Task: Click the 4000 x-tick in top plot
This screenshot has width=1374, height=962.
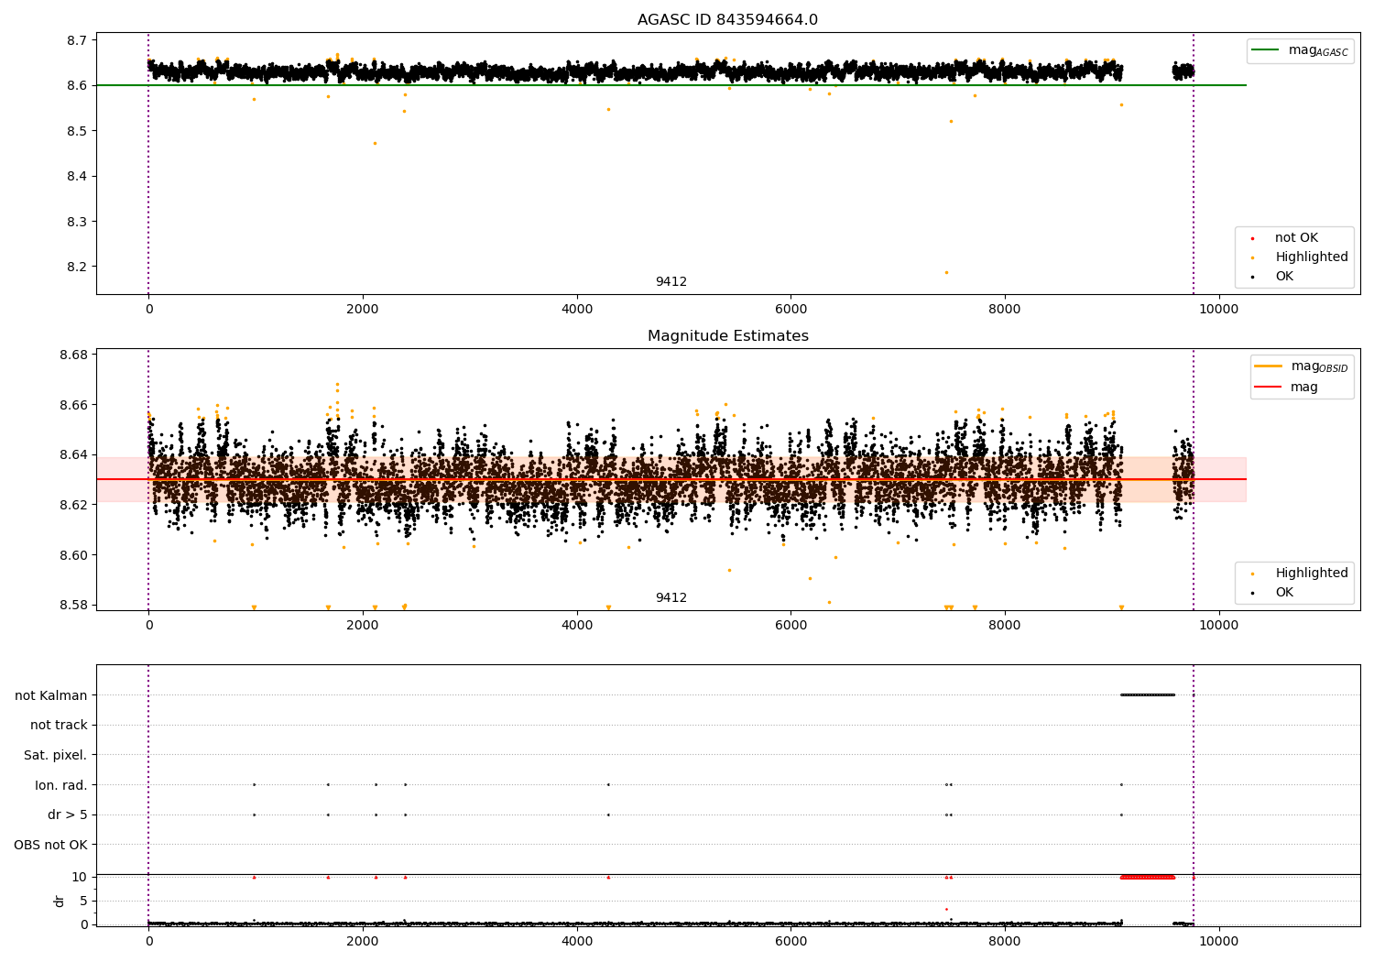Action: click(x=577, y=310)
